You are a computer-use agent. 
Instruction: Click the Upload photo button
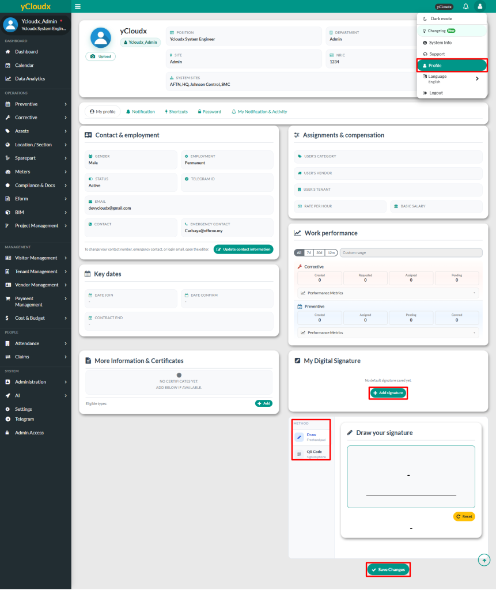pos(100,56)
